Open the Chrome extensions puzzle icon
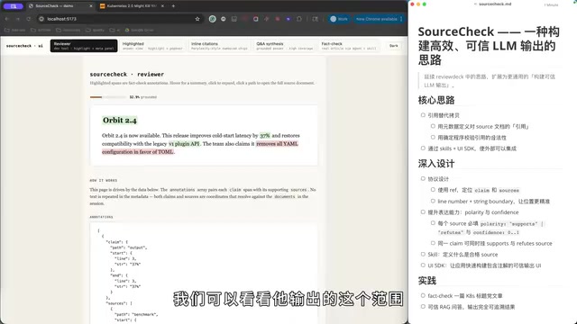 click(x=298, y=19)
